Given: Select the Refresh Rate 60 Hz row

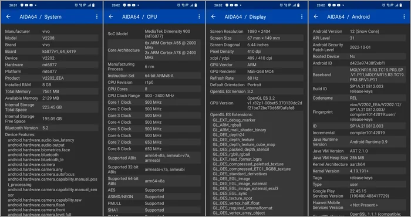Looking at the screenshot, I should (x=257, y=78).
